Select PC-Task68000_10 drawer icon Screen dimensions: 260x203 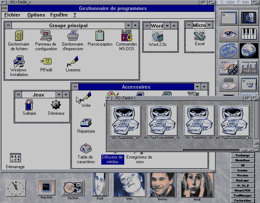(x=126, y=121)
